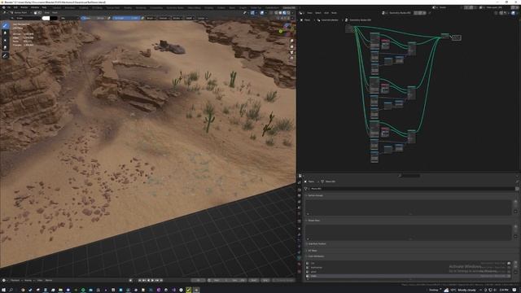The width and height of the screenshot is (521, 293).
Task: Click the viewport pan hand gizmo
Action: pyautogui.click(x=291, y=46)
